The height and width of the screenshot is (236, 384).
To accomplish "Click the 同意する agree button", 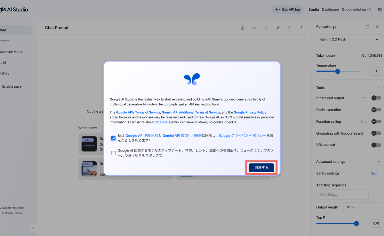I will pos(261,168).
